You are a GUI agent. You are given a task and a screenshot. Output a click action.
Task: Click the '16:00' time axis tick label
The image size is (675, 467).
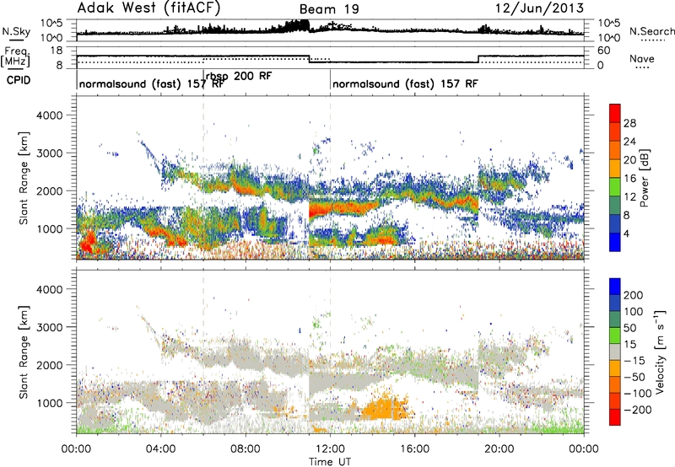tap(414, 449)
